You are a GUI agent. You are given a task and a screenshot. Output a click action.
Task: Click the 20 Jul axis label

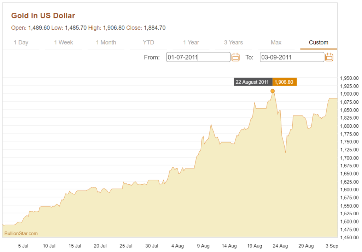tap(100, 246)
